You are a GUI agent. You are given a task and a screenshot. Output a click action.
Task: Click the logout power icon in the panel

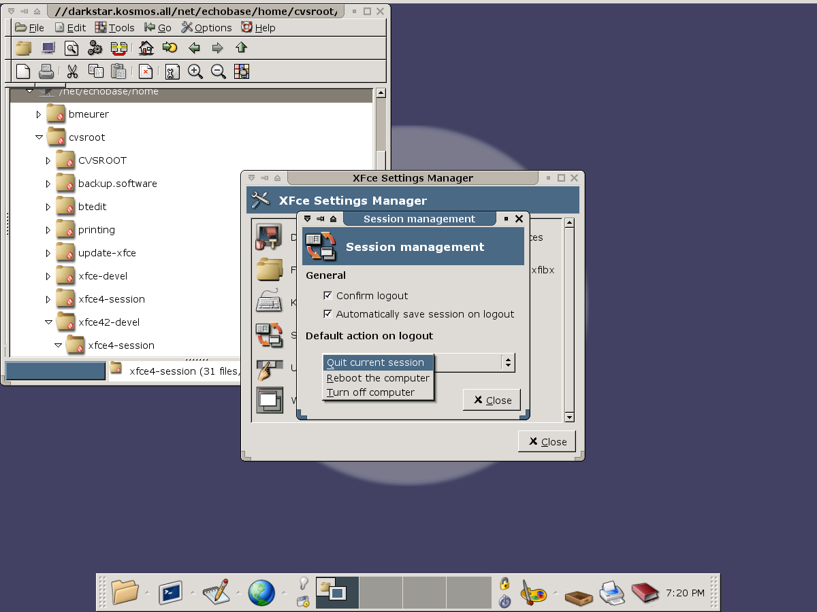[x=504, y=601]
